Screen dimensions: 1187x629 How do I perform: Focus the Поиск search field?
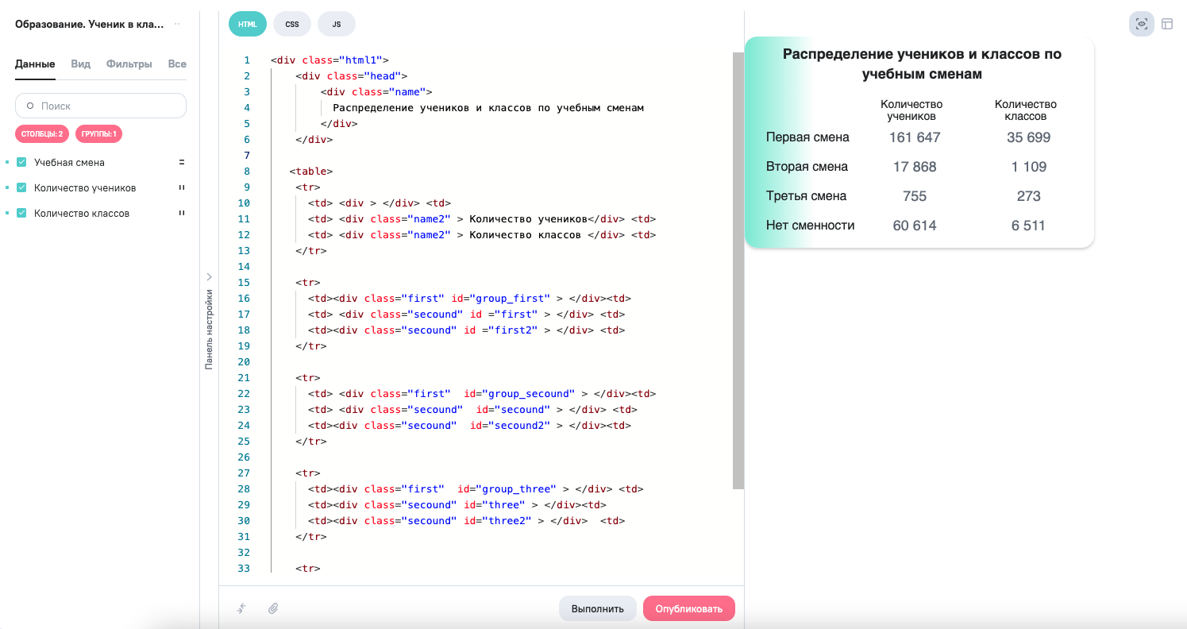[101, 106]
